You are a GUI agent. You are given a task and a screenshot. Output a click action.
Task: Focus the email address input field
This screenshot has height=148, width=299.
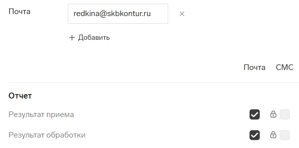point(118,14)
